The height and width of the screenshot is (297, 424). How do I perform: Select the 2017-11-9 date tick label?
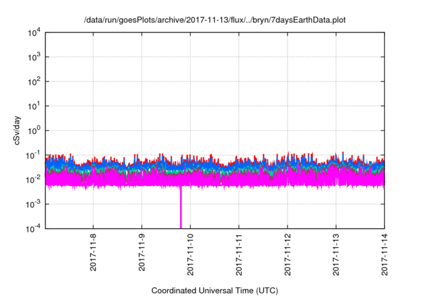coord(142,253)
